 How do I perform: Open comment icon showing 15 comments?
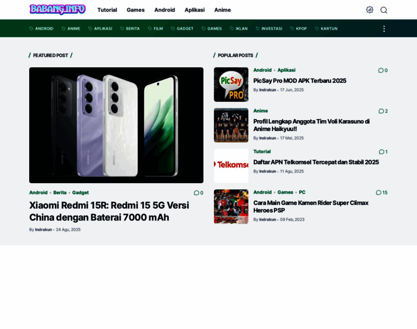[x=382, y=192]
